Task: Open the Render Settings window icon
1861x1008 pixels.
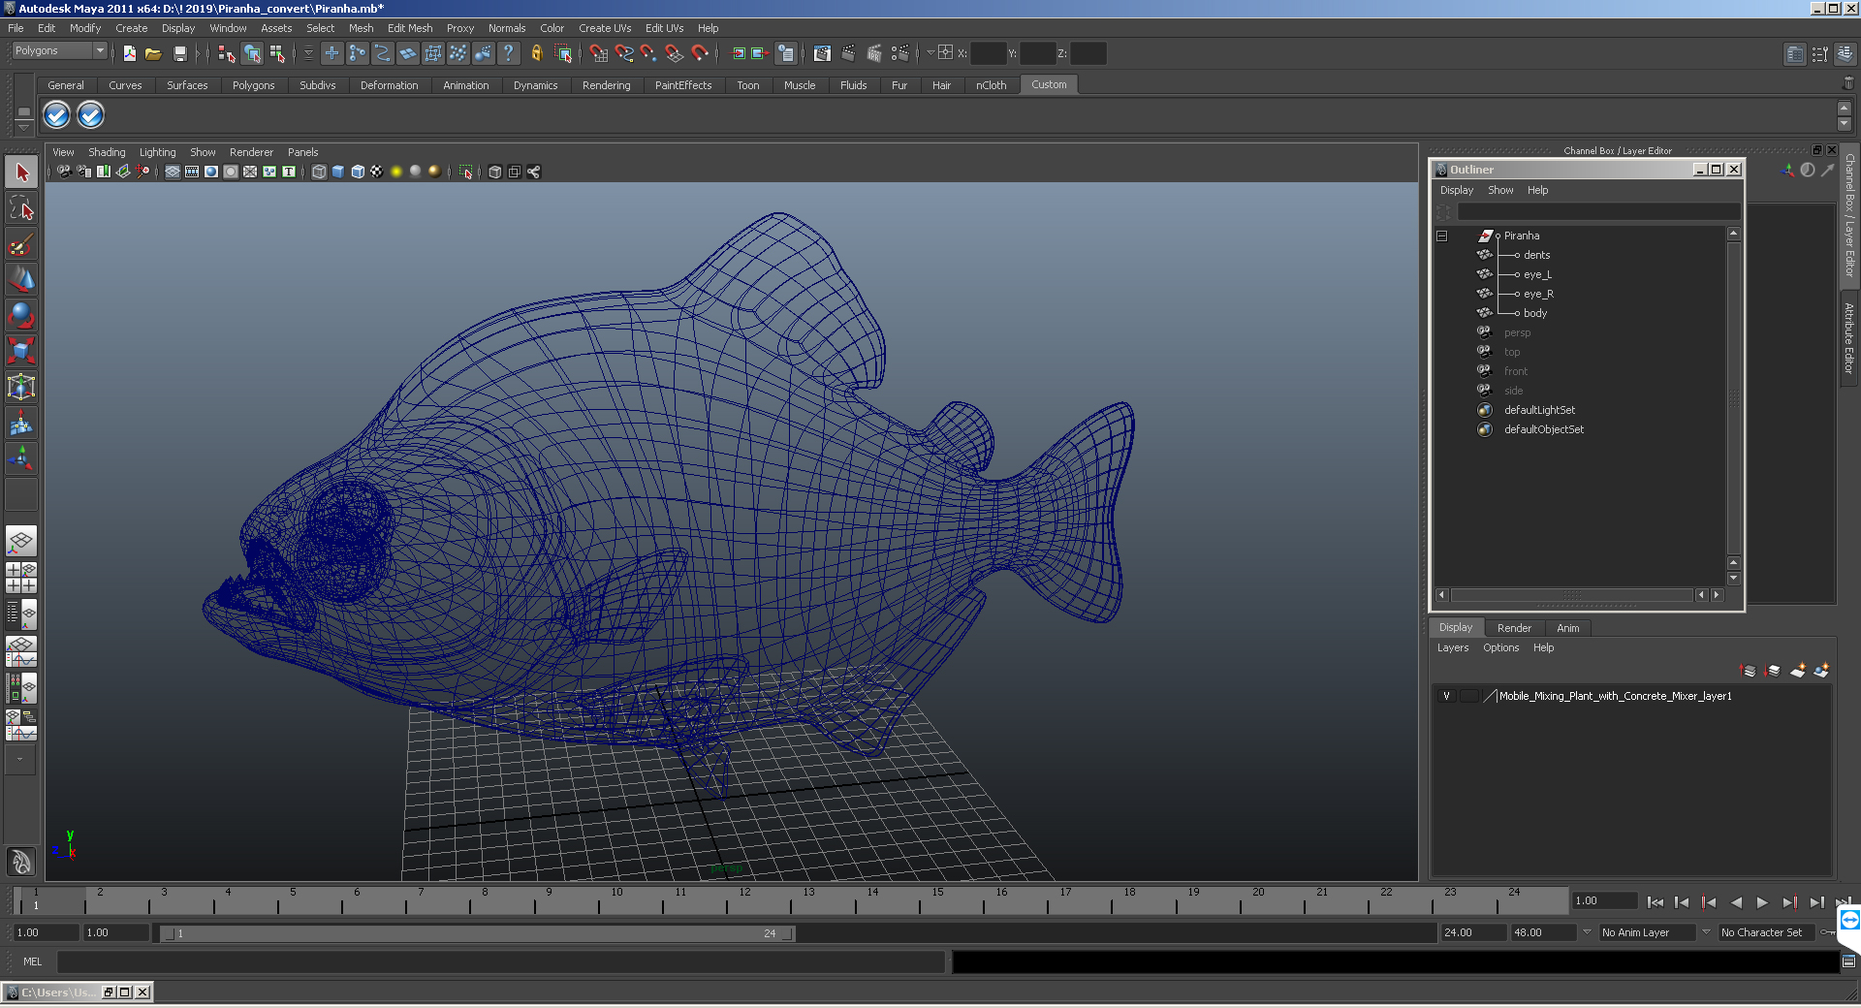Action: 900,53
